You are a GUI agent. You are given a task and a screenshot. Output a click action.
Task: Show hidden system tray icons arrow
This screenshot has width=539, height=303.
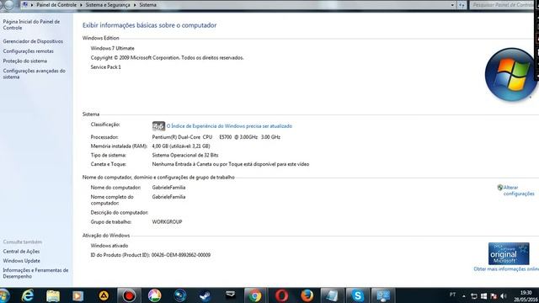[x=464, y=296]
